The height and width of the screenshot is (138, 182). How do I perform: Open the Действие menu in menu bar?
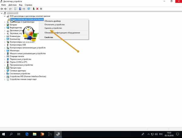tap(13, 5)
